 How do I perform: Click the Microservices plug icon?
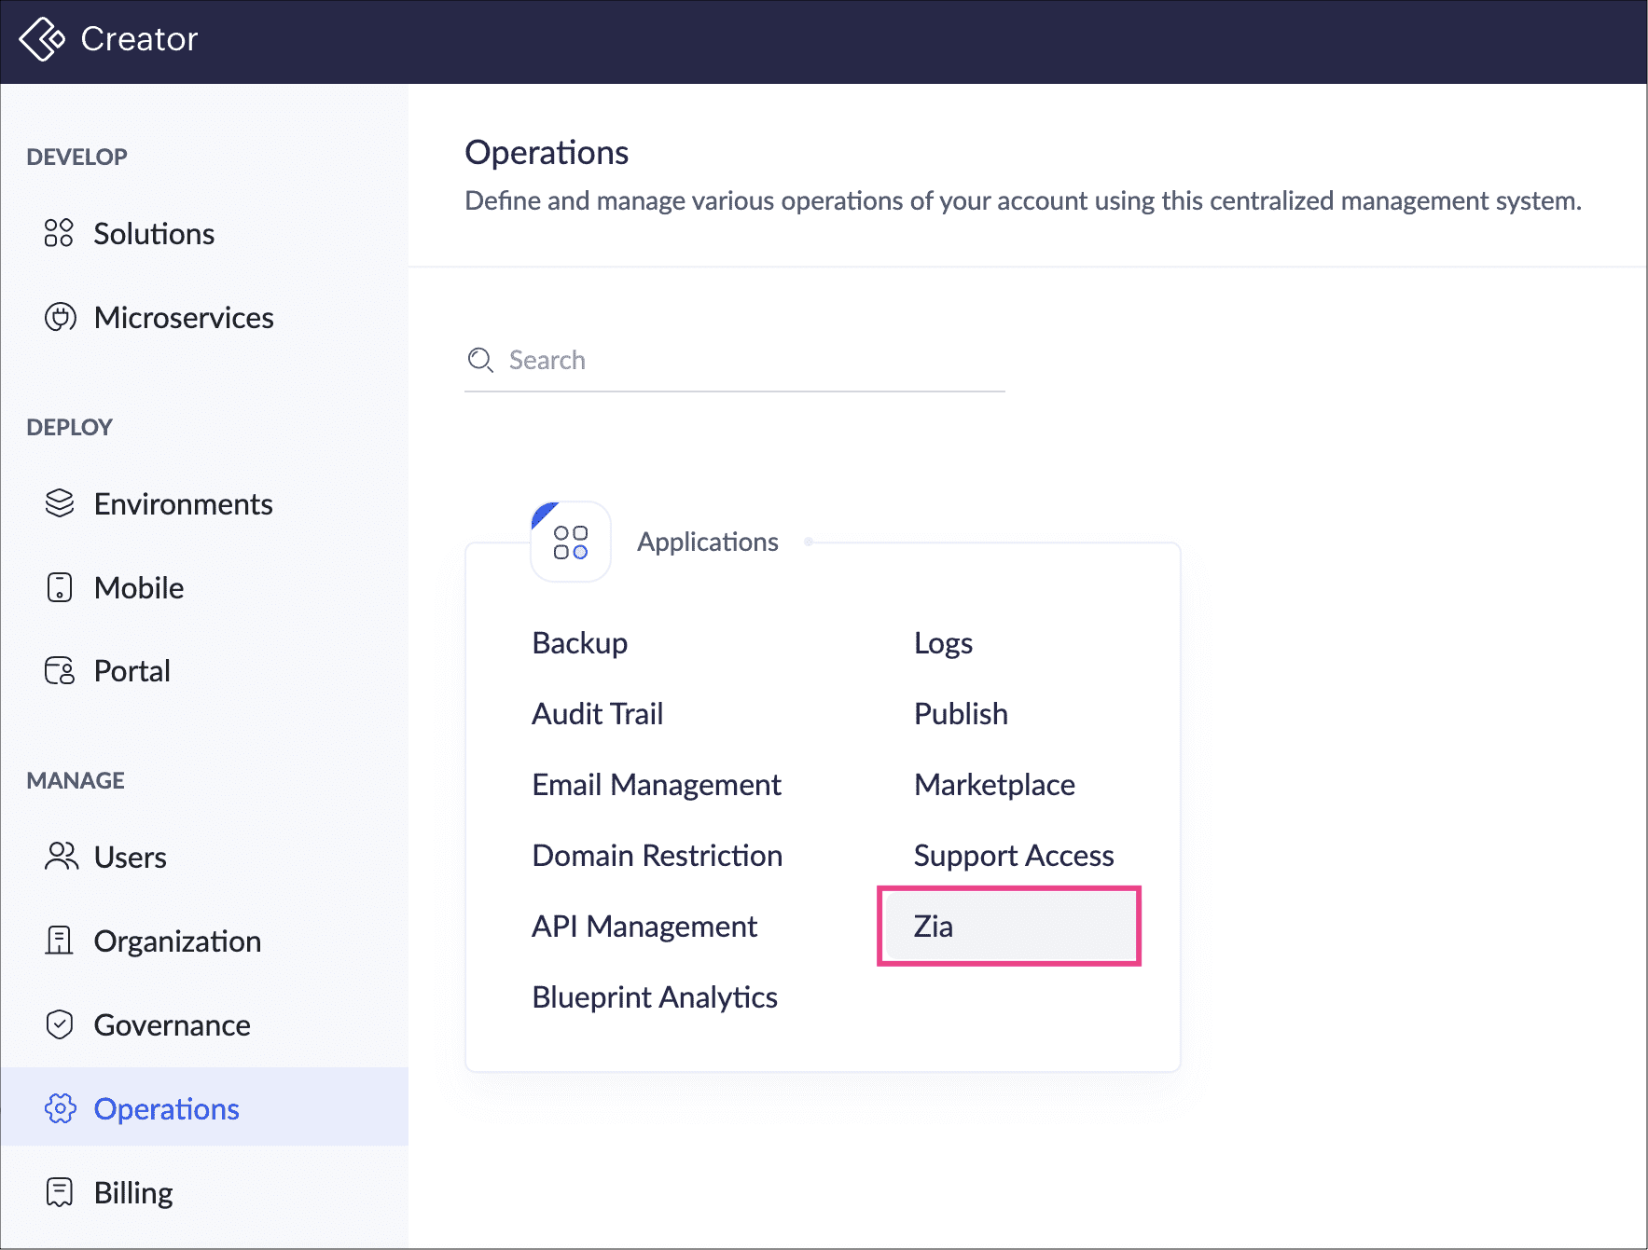click(60, 317)
